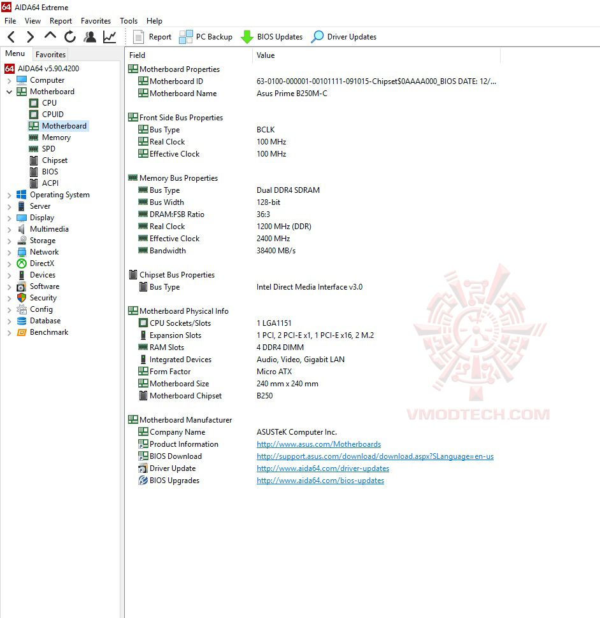Select the Motherboard Name row
The image size is (600, 618).
(x=313, y=94)
